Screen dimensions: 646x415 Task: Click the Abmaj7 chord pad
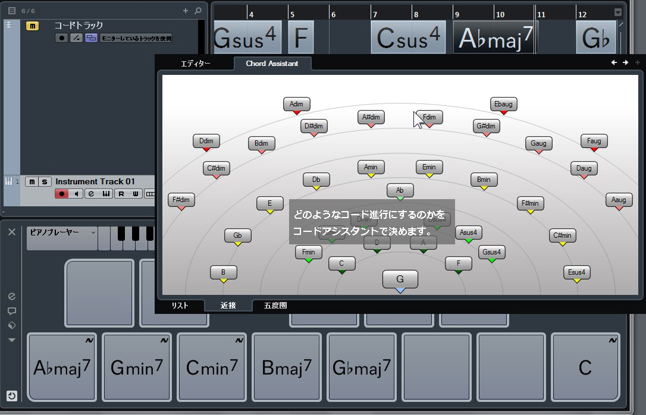point(61,367)
